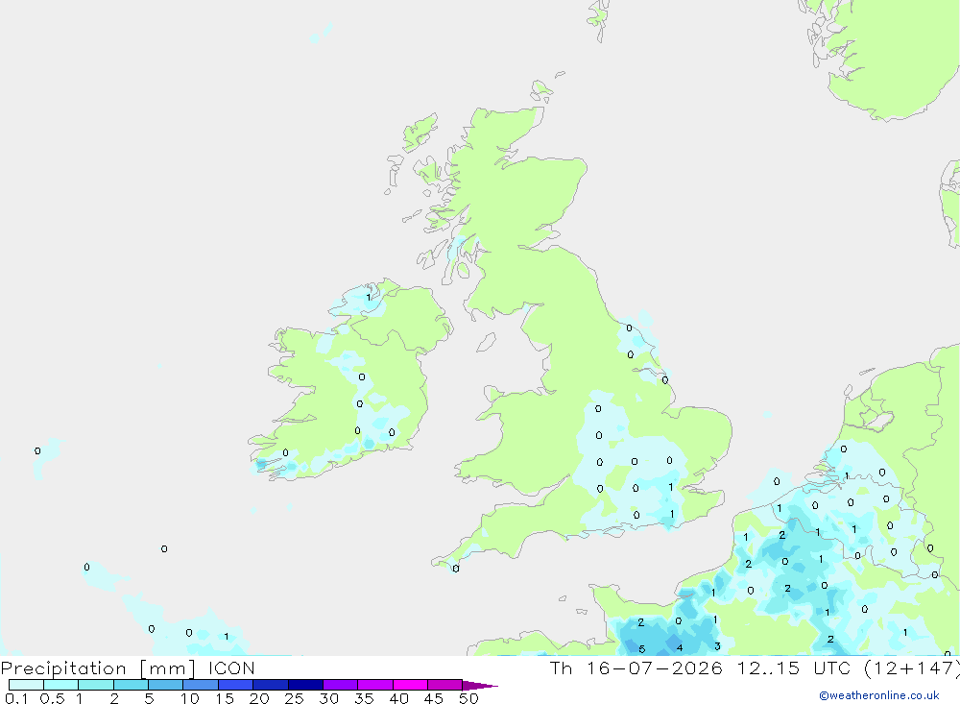Click the "0" value at Cornwall's western tip
The image size is (960, 704).
click(x=455, y=569)
